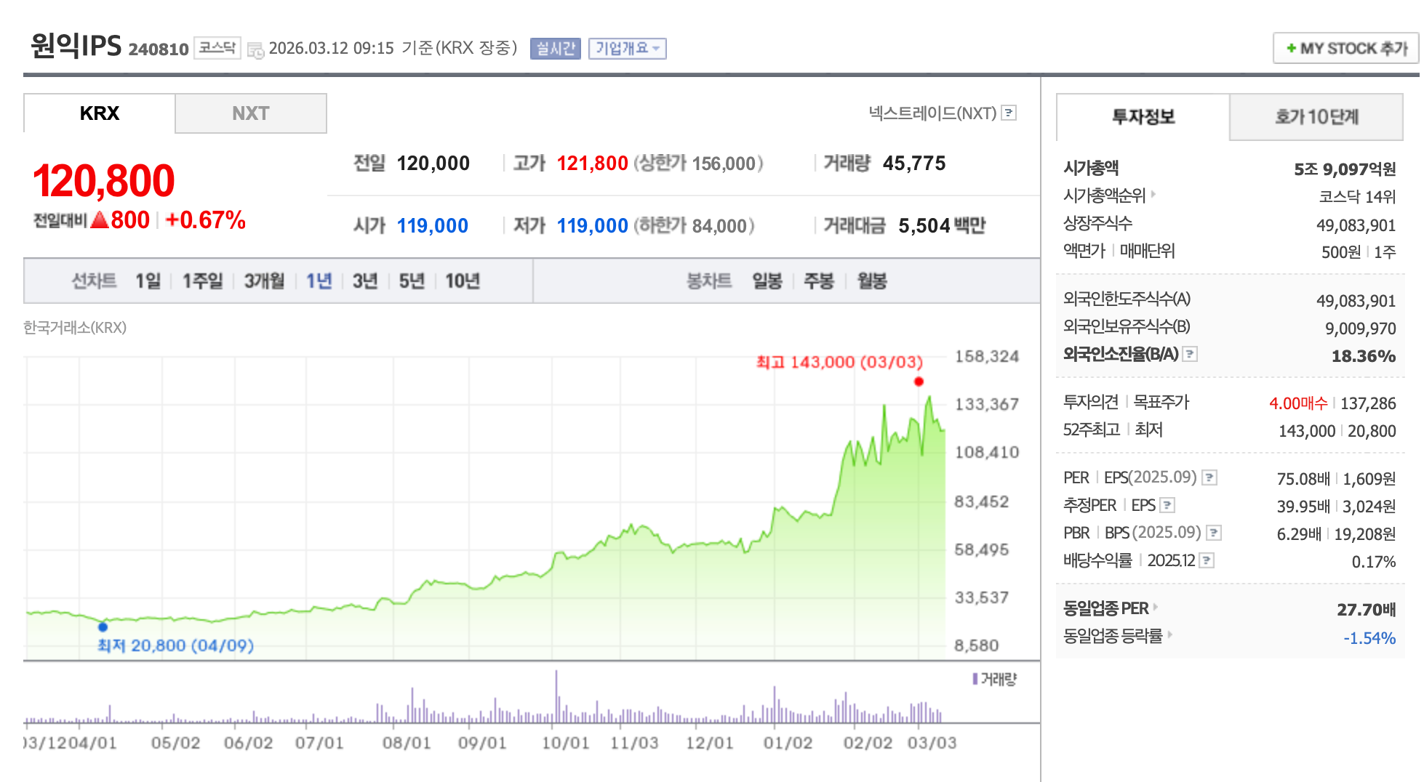Click the 실시간 button
Viewport: 1424px width, 782px height.
(x=556, y=48)
